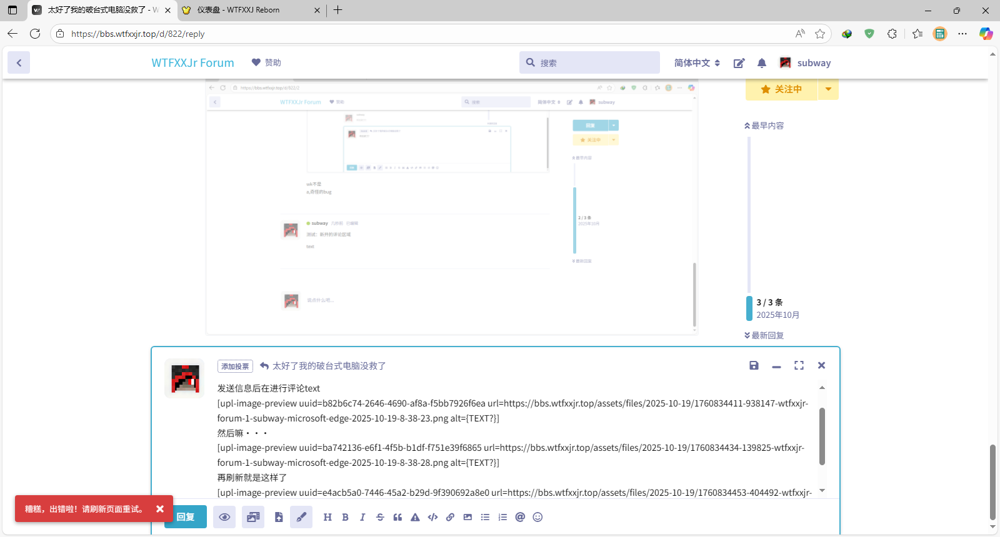Click the 3 / 3 条 scrubber handle
Screen dimensions: 1000x537
pyautogui.click(x=769, y=308)
